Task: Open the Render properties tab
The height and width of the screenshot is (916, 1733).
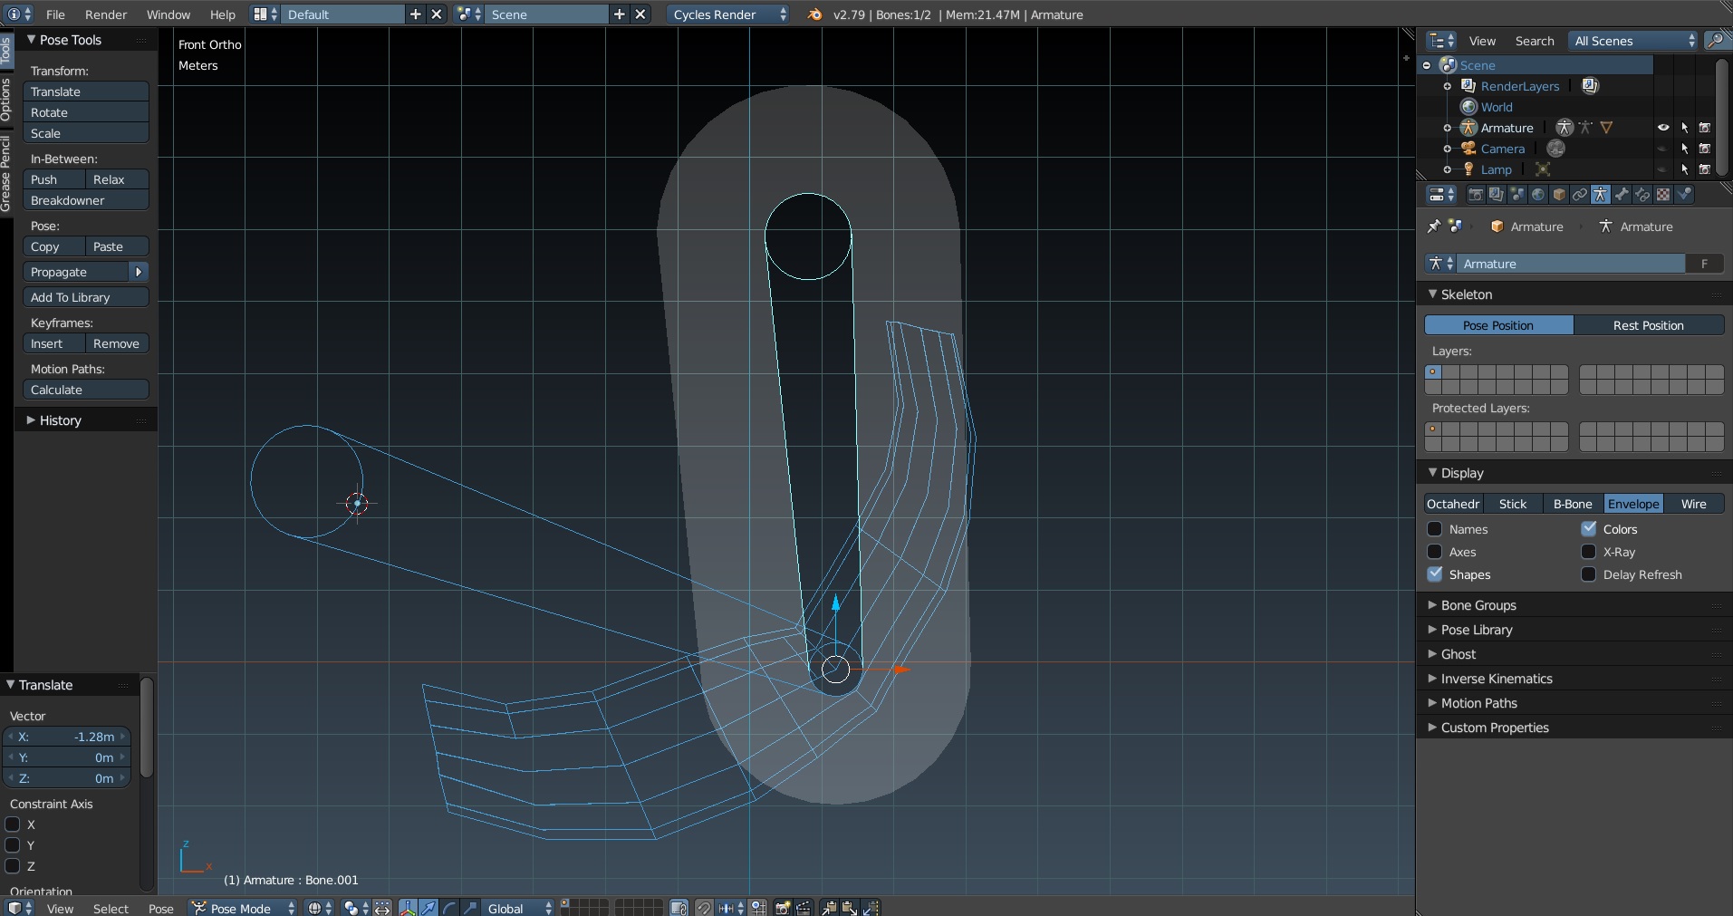Action: 1476,195
